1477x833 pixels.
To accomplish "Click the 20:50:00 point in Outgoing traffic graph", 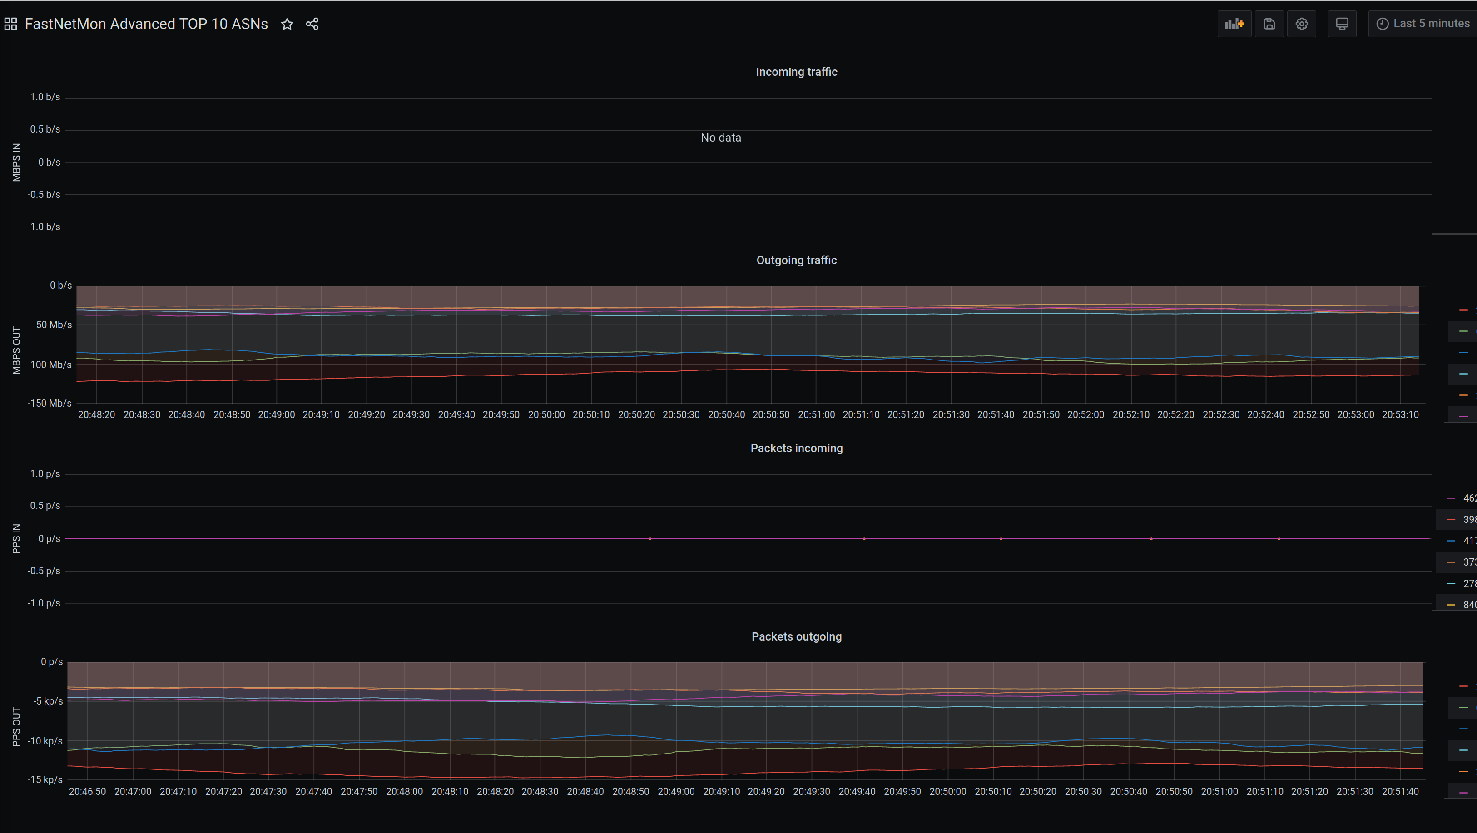I will (546, 344).
